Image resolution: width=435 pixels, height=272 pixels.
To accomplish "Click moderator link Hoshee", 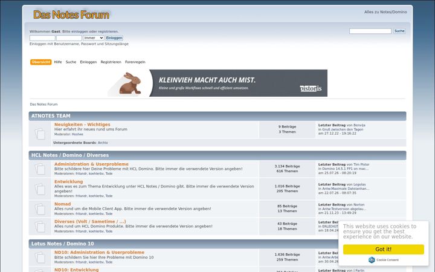I will click(x=77, y=134).
